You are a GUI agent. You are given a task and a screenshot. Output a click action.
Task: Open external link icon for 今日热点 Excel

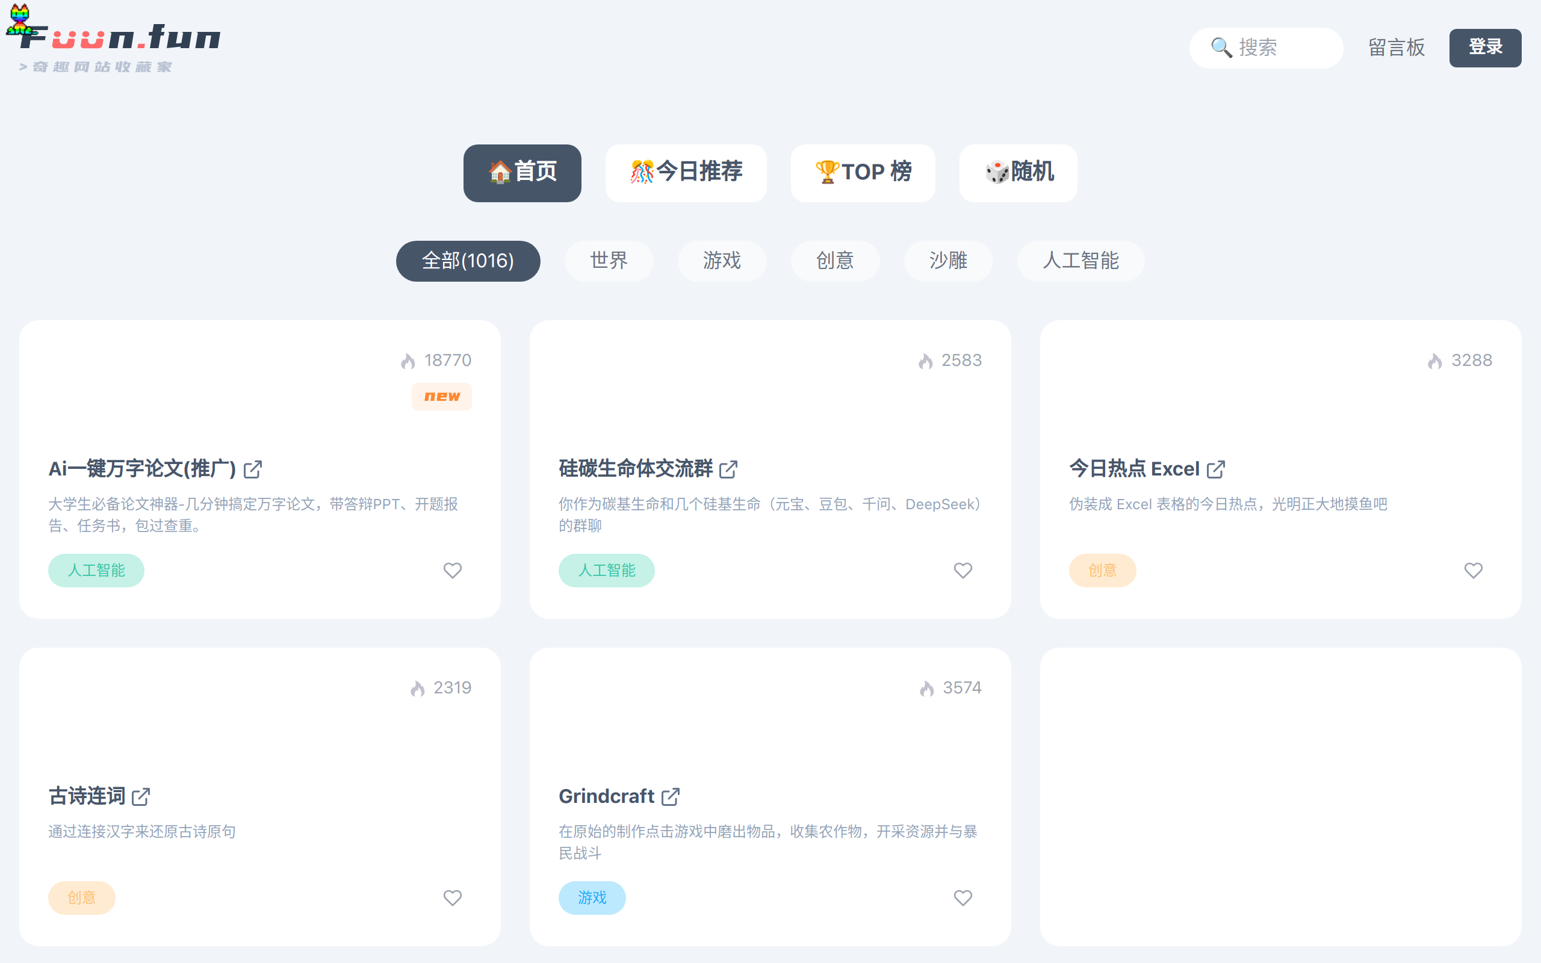coord(1215,469)
